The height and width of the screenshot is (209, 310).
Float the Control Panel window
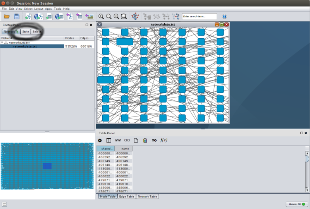pos(87,25)
